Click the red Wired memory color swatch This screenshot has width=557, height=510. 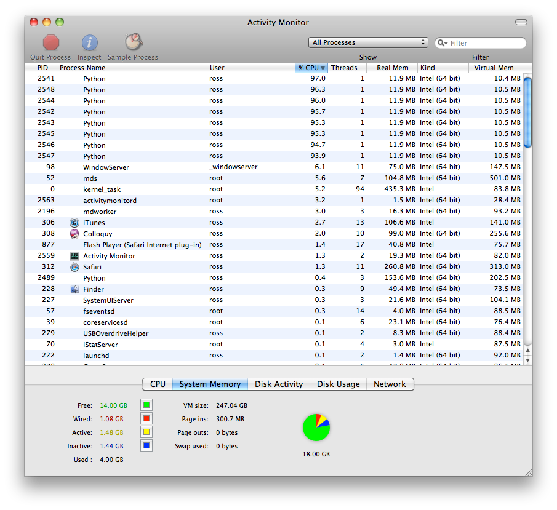pos(146,418)
